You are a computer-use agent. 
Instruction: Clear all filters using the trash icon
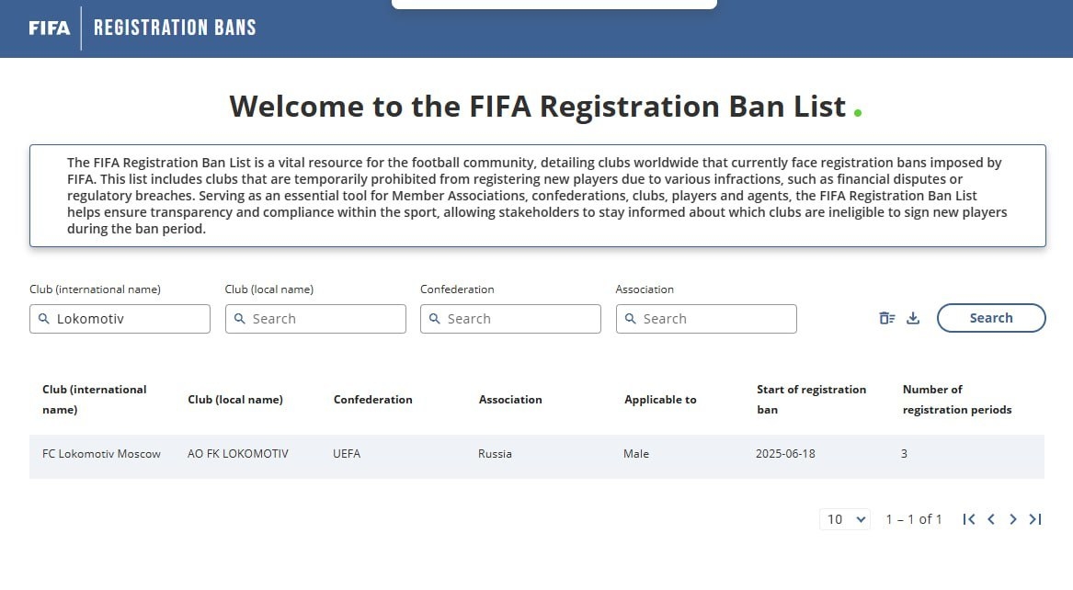(x=885, y=317)
